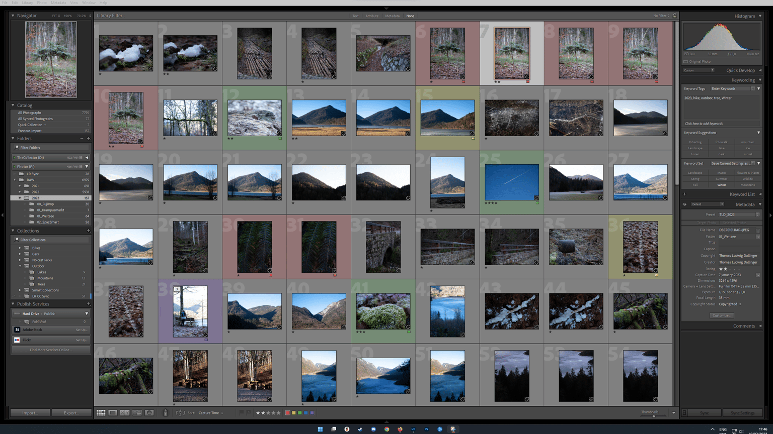Collapse the 2023 folder tree
773x434 pixels.
coord(20,198)
